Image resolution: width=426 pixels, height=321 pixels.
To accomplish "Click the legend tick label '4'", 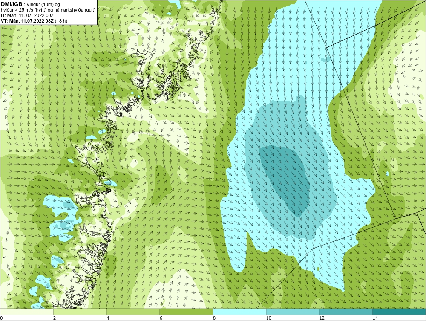I will pos(108,318).
